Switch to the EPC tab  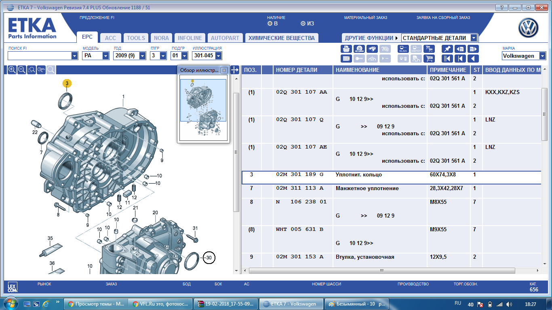click(x=87, y=37)
